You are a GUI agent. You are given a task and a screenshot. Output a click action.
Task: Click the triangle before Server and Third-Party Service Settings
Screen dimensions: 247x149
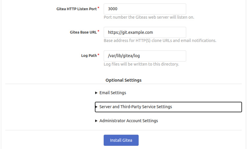point(96,107)
